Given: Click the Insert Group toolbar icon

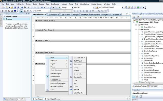Looking at the screenshot, I should (x=6, y=11).
